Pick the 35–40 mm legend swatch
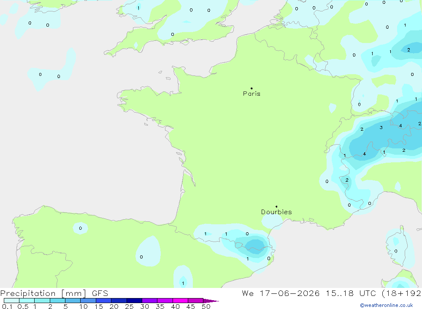Viewport: 422px width, 309px height. [165, 301]
